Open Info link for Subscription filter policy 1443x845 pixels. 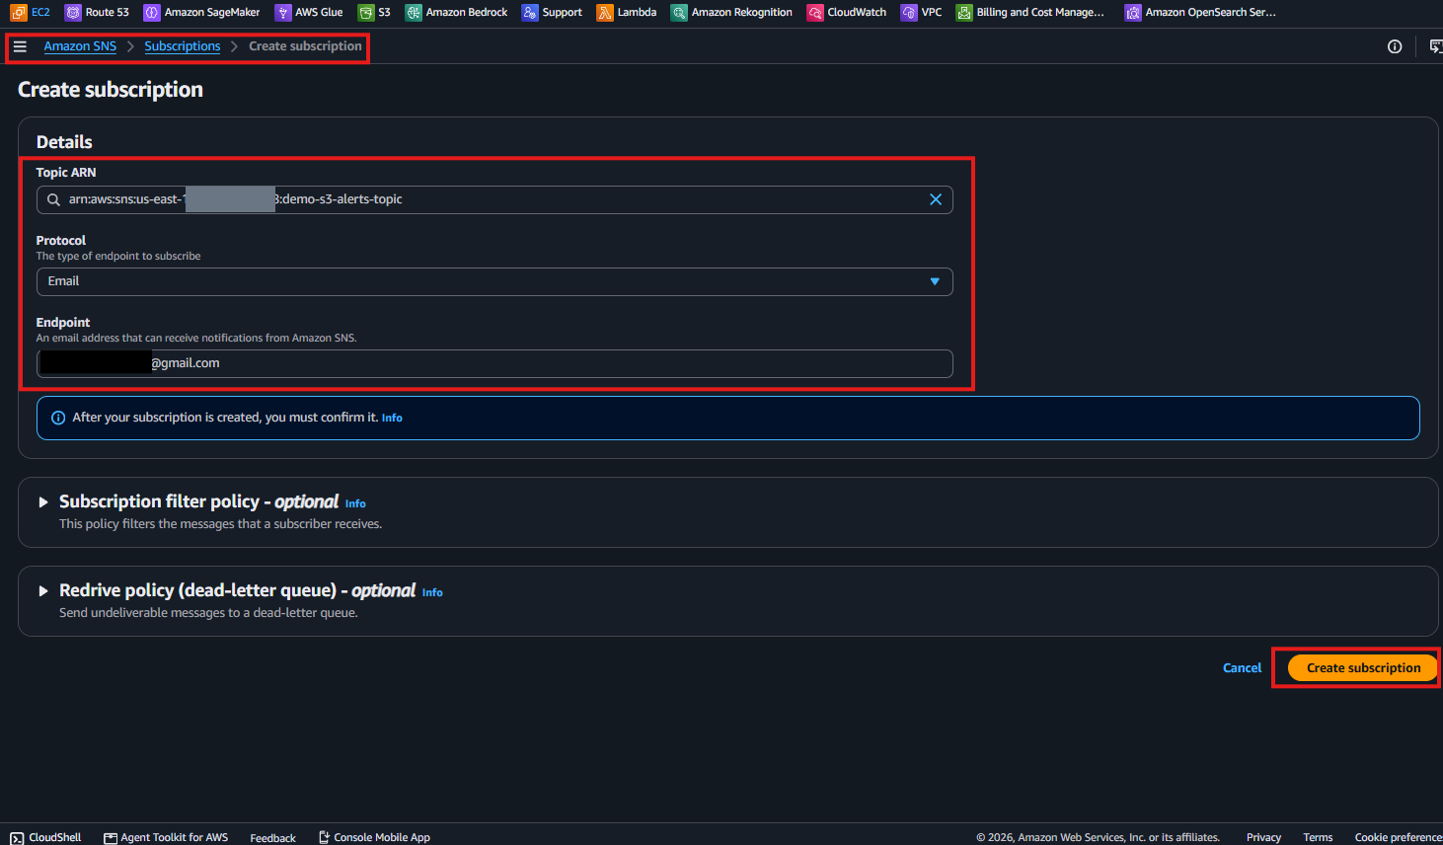click(355, 503)
